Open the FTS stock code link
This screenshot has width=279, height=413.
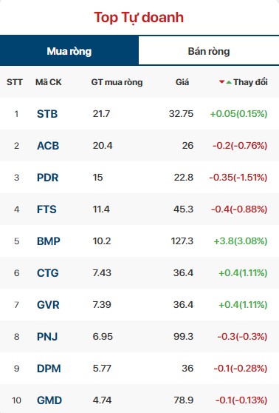pyautogui.click(x=46, y=209)
